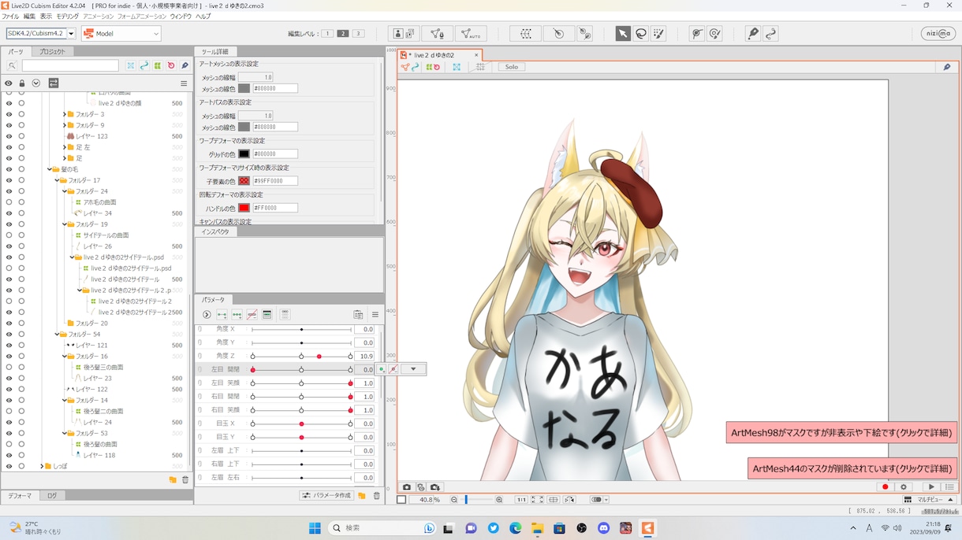Open ArtMesh98 mask warning details
Viewport: 962px width, 540px height.
coord(841,433)
